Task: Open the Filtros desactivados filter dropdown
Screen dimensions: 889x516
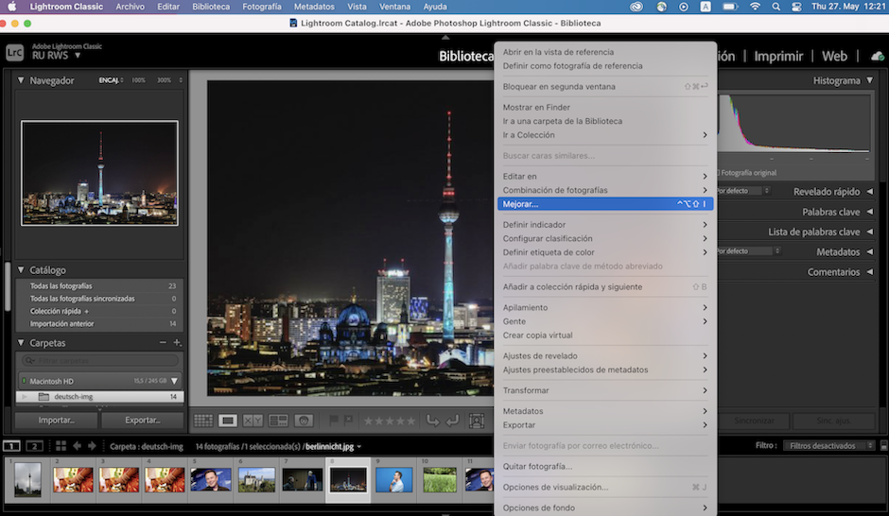Action: (831, 445)
